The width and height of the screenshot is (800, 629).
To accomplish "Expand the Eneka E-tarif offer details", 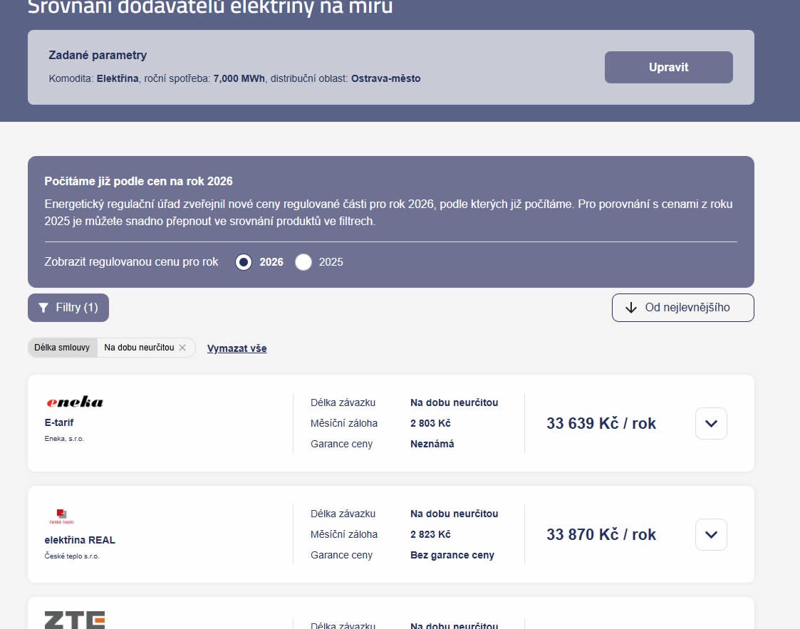I will point(710,423).
